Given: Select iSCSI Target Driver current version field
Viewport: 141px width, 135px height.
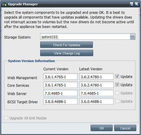Looking at the screenshot, I should 60,101.
